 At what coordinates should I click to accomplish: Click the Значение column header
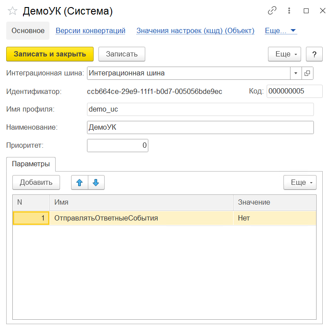(x=275, y=202)
